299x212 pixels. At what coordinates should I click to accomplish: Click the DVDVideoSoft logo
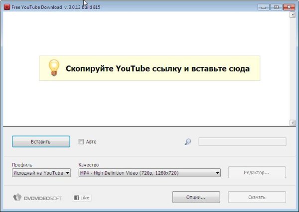[x=37, y=198]
